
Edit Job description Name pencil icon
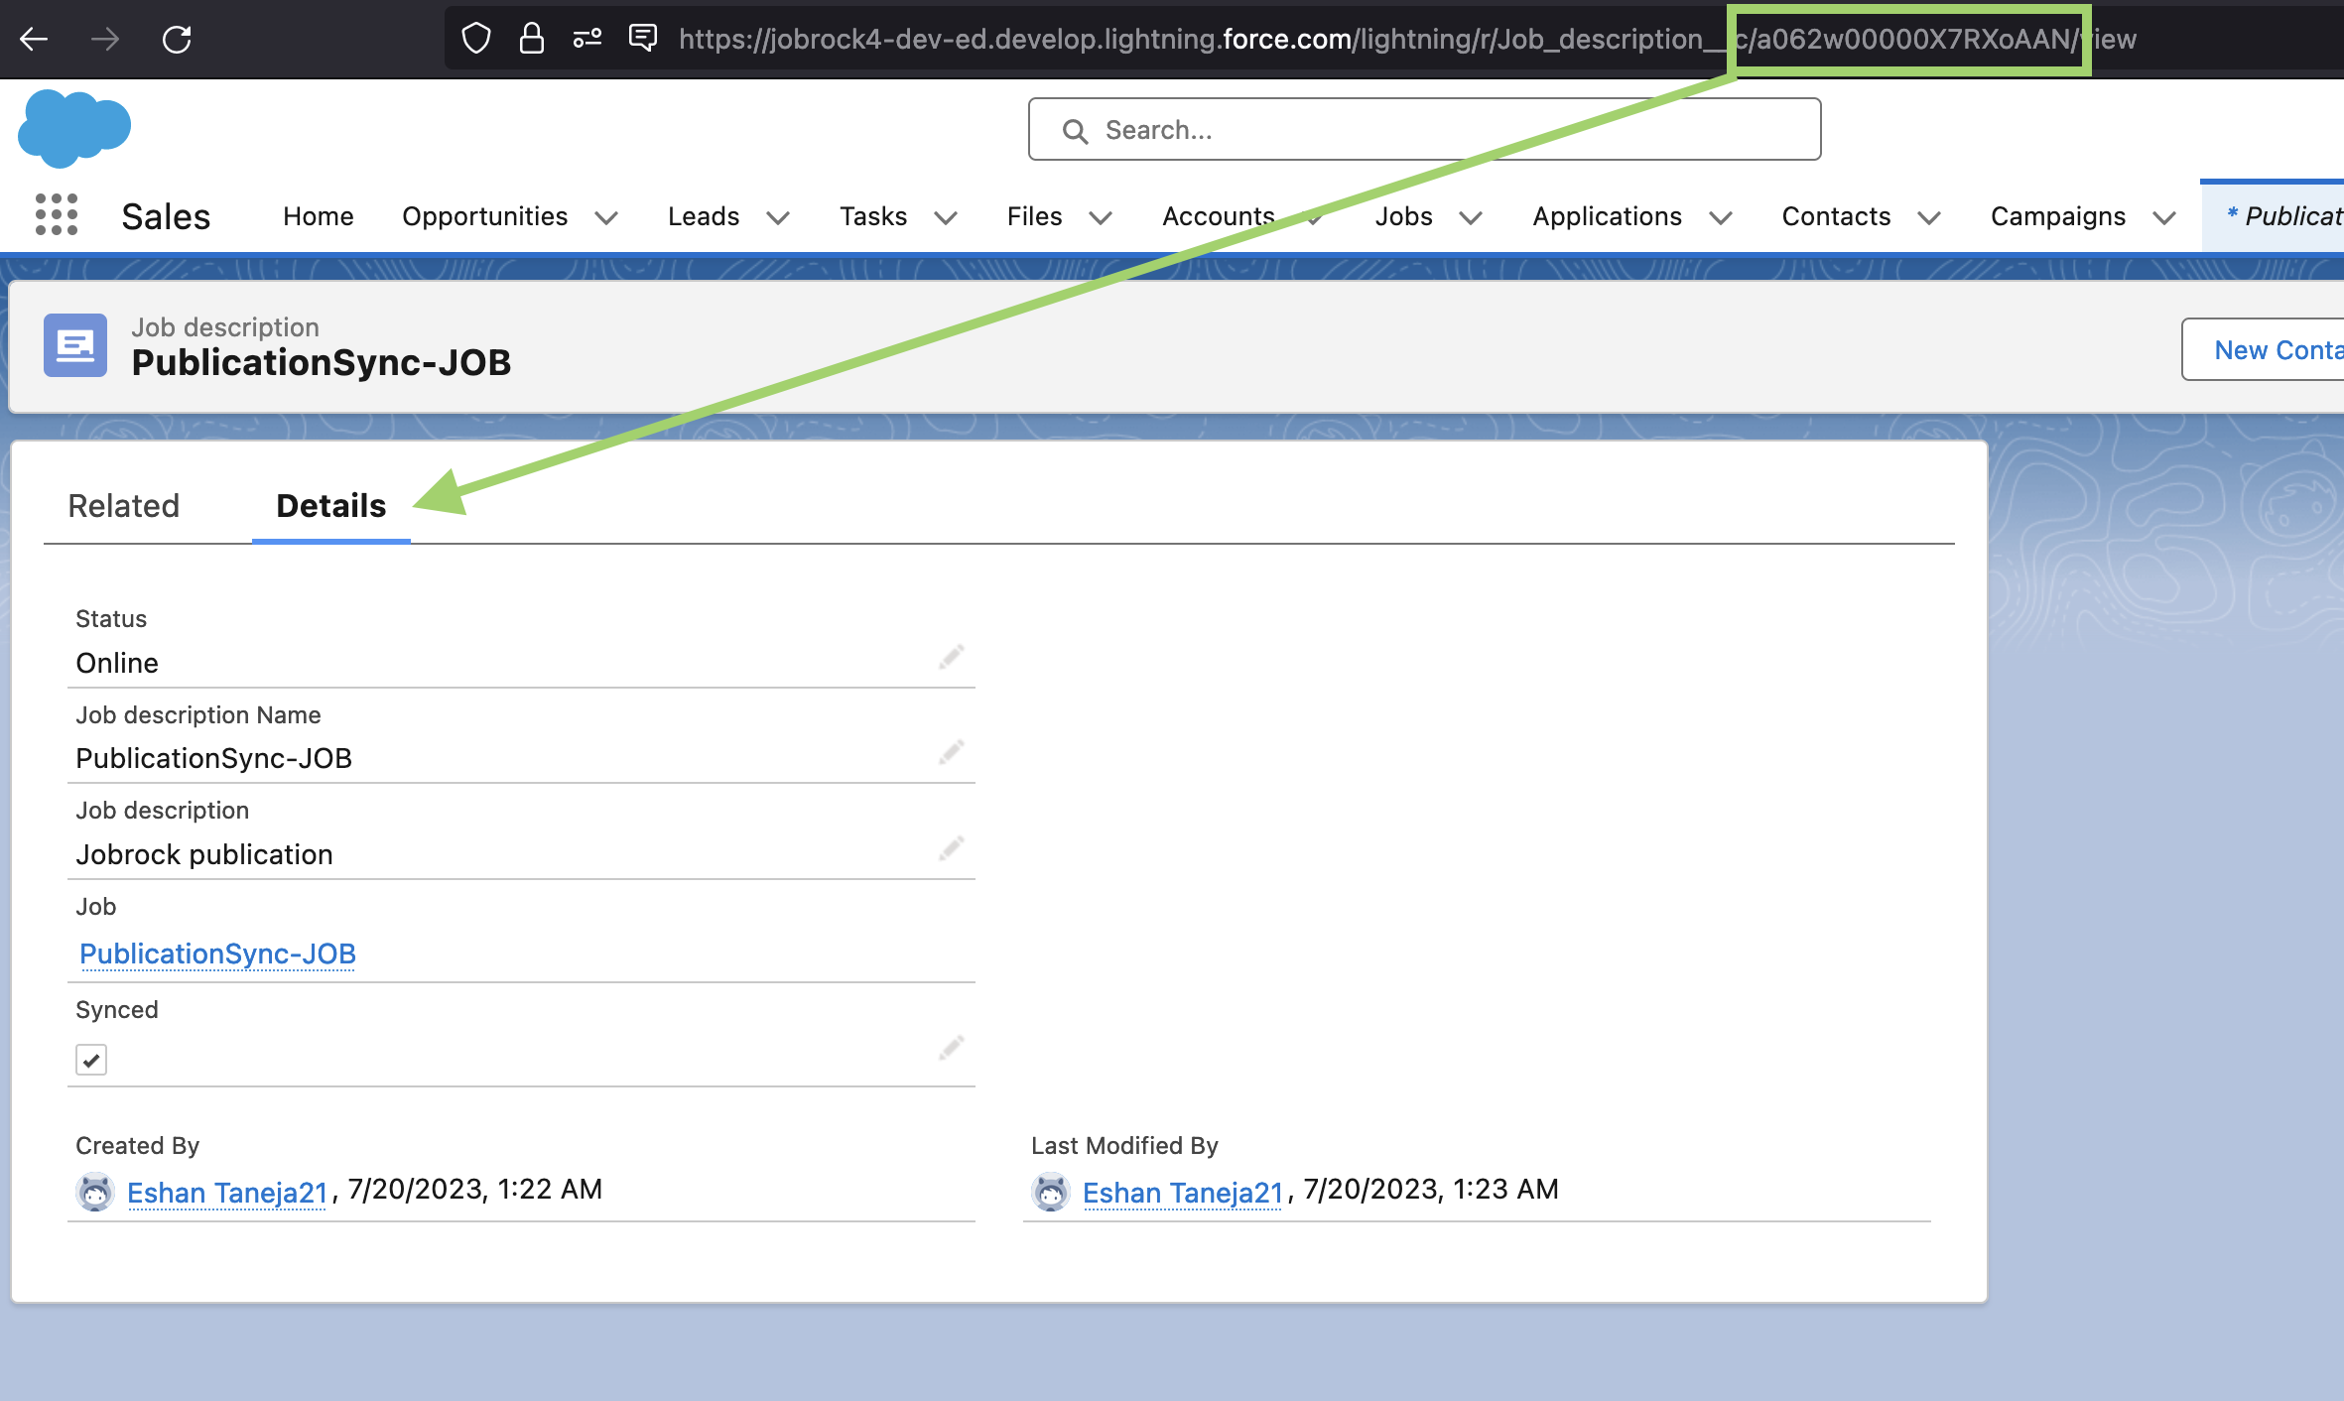click(951, 752)
